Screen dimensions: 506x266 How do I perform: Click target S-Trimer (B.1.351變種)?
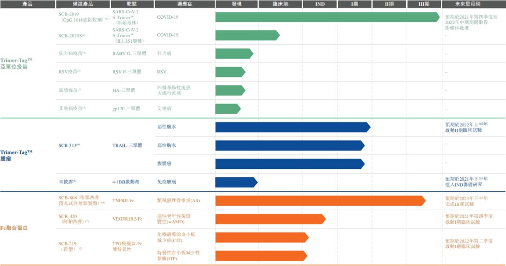[x=128, y=36]
